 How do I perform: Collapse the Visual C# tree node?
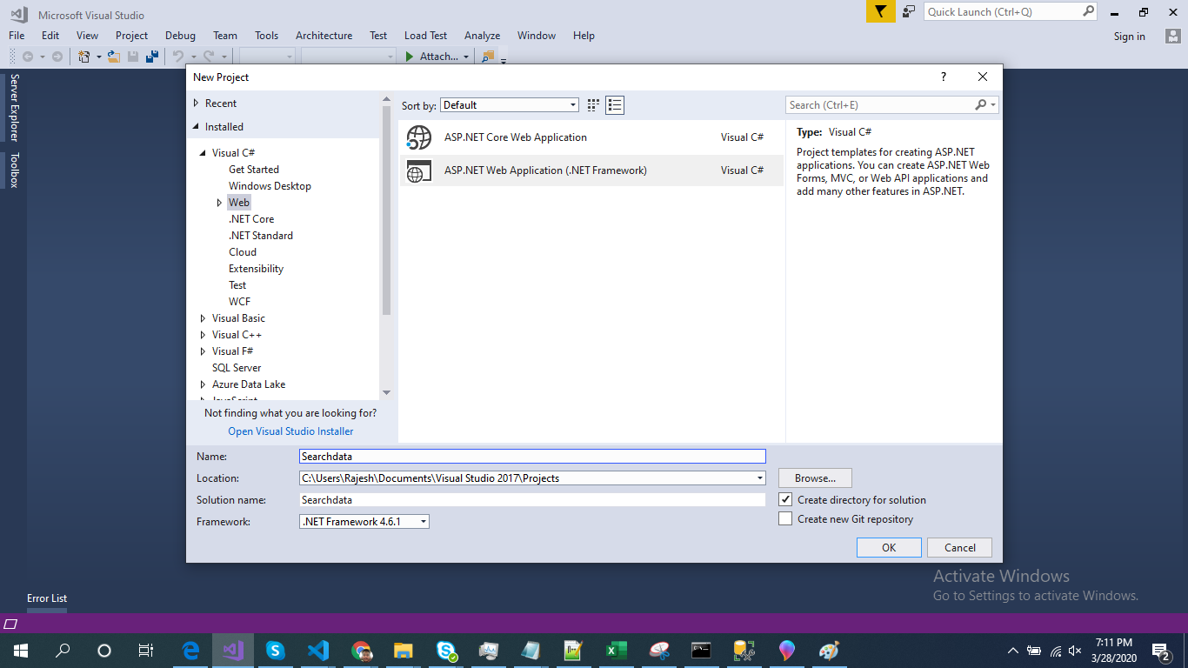[x=204, y=153]
